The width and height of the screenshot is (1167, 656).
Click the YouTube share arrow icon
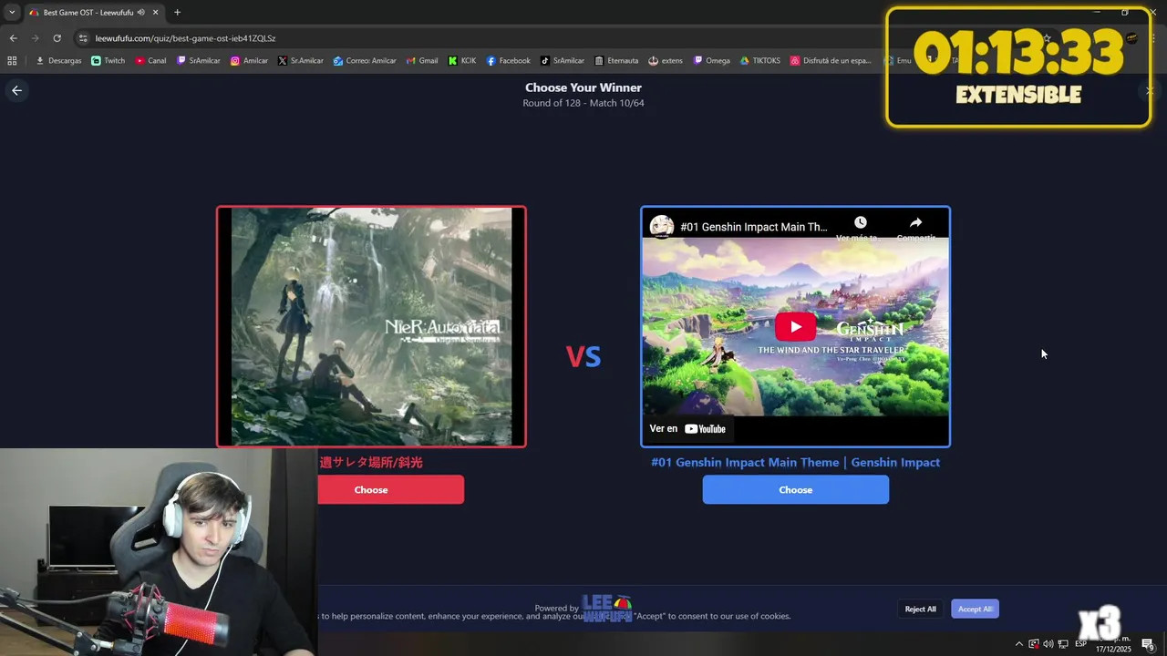915,222
